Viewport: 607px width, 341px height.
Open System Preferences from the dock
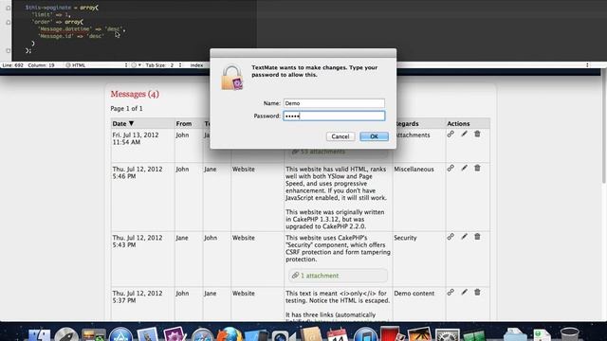[447, 334]
